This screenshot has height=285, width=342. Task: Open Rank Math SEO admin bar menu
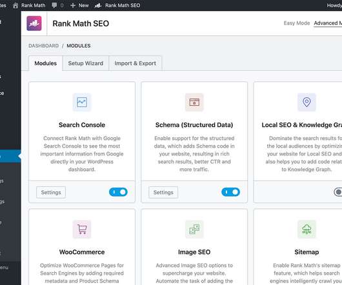pos(117,5)
